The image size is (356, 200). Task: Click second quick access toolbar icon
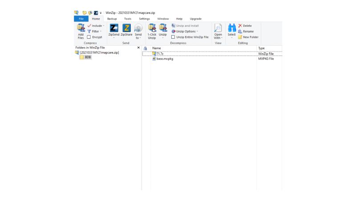(90, 13)
